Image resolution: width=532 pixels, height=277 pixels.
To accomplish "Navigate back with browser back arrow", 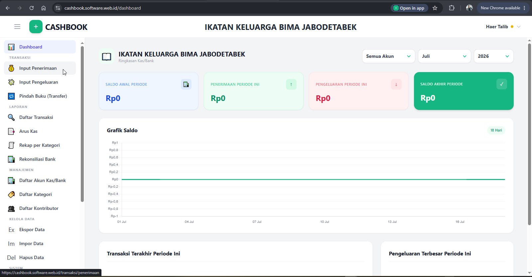I will 8,8.
